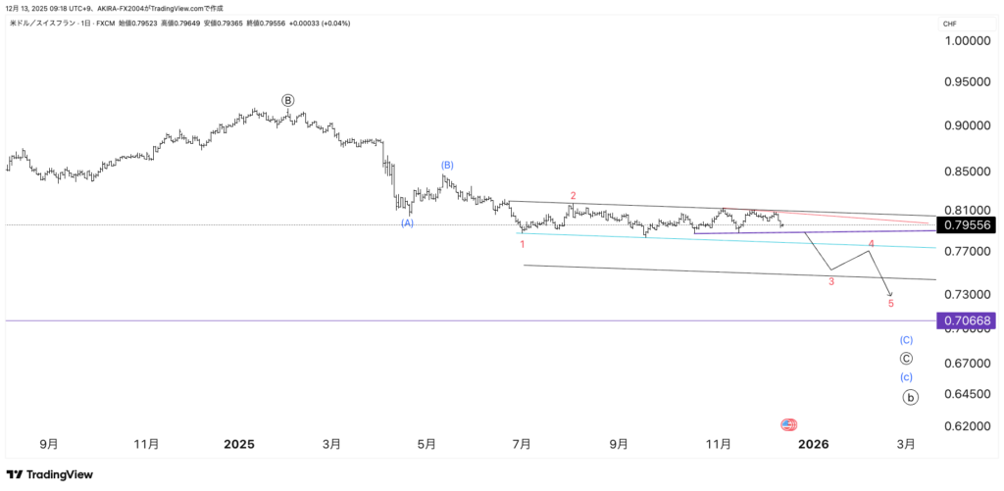1004x491 pixels.
Task: Click the 5月 label on time axis
Action: pyautogui.click(x=427, y=444)
